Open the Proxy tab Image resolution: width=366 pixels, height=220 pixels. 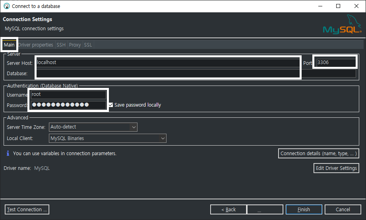click(75, 45)
